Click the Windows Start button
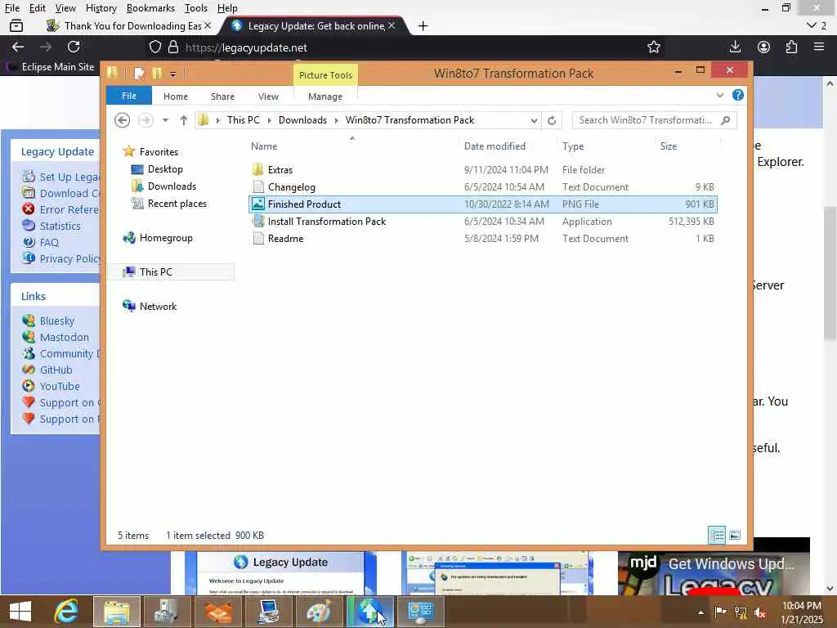This screenshot has height=628, width=837. pos(20,612)
